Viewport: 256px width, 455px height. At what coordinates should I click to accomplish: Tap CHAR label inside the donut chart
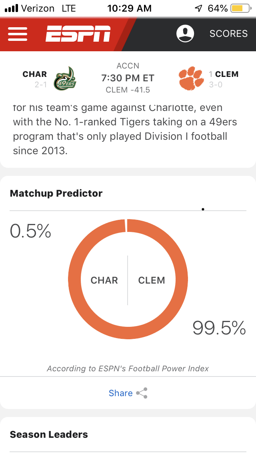coord(104,280)
